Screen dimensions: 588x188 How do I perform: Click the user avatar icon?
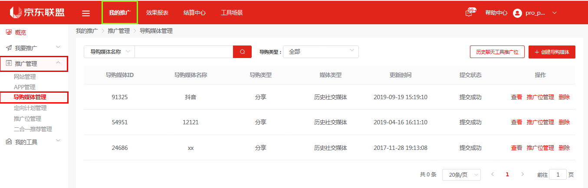click(517, 13)
